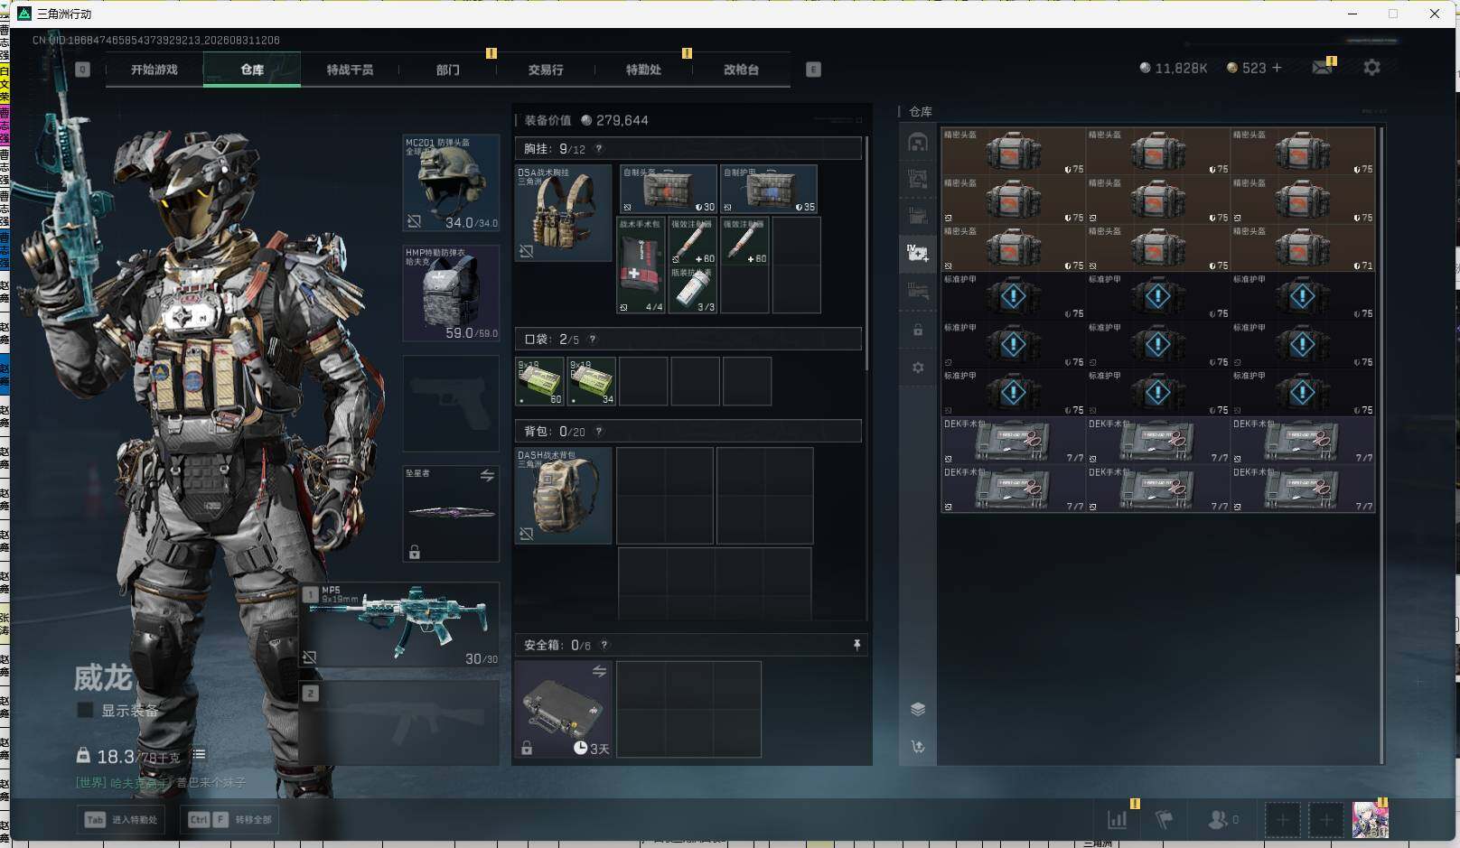Toggle the 显示装备 checkbox

(86, 710)
